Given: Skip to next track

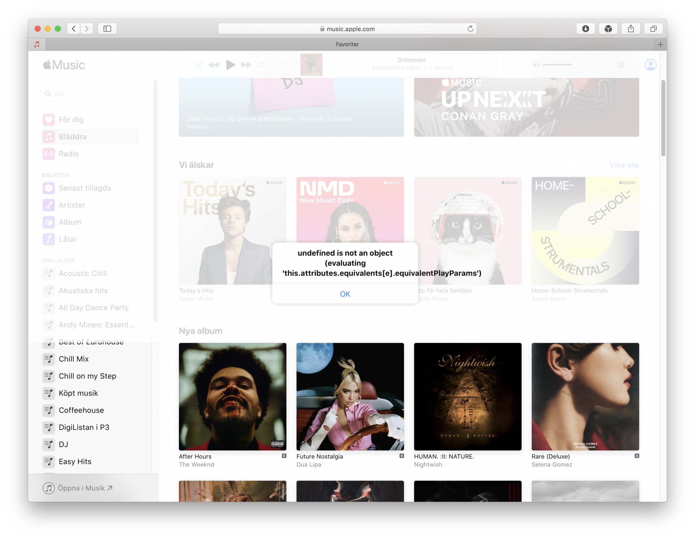Looking at the screenshot, I should click(246, 65).
